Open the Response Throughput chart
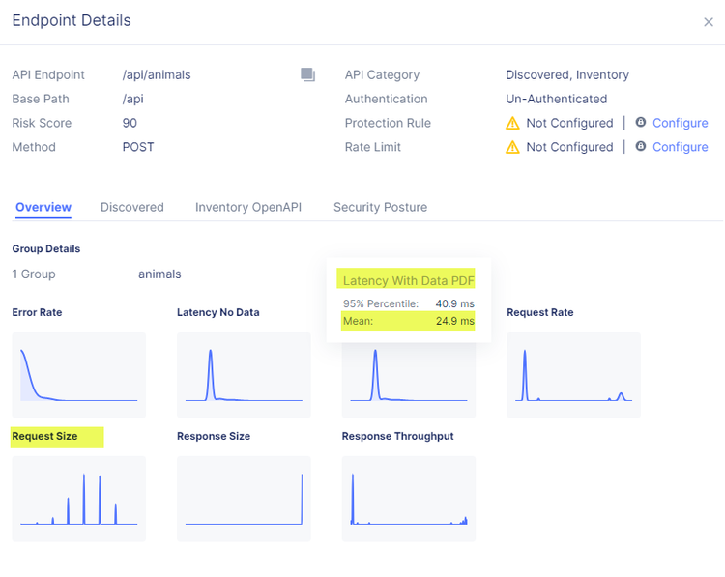 (x=409, y=498)
